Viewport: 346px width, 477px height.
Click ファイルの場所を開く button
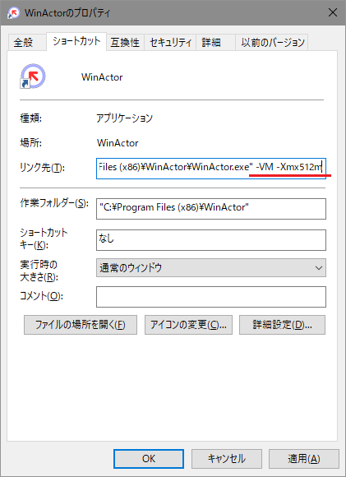pyautogui.click(x=81, y=325)
